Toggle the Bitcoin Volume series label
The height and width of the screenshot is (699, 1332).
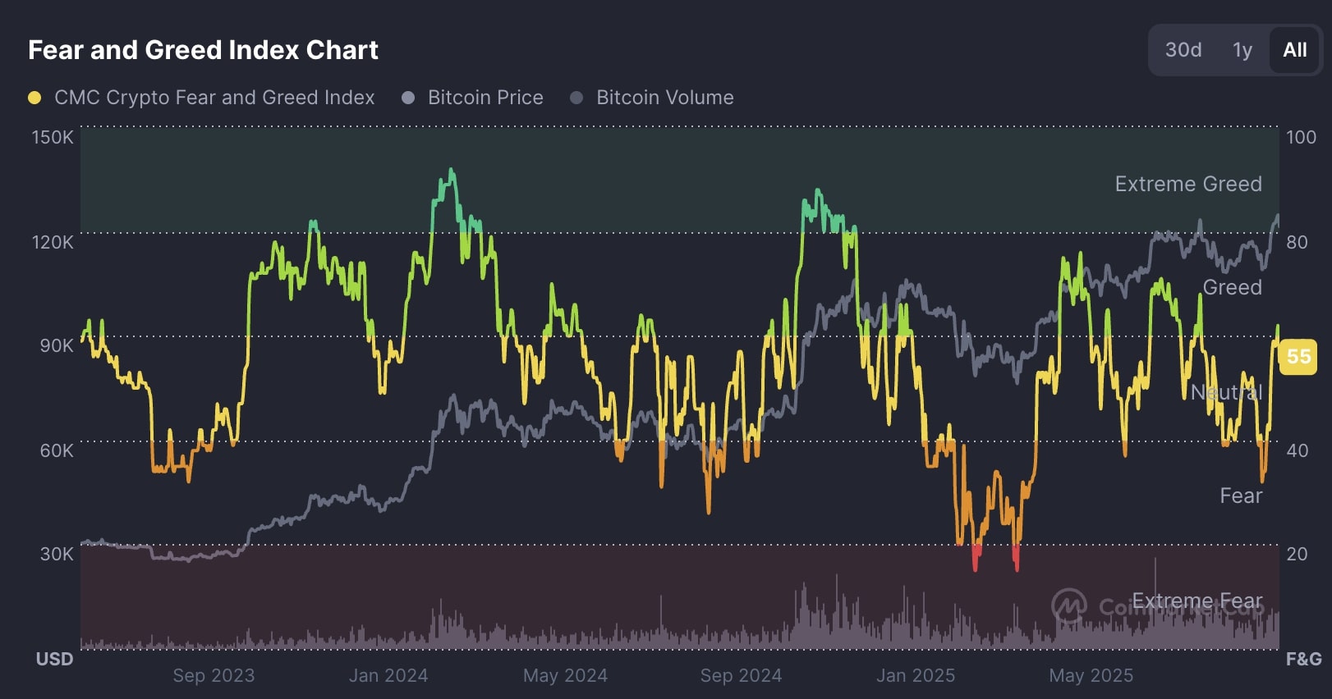coord(664,98)
